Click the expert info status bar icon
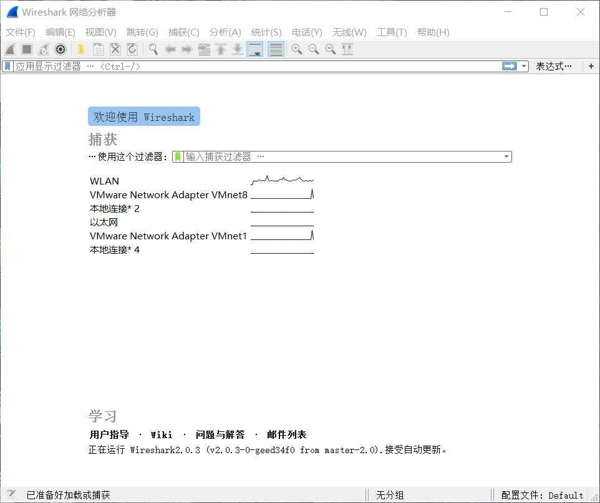This screenshot has height=503, width=600. [11, 494]
